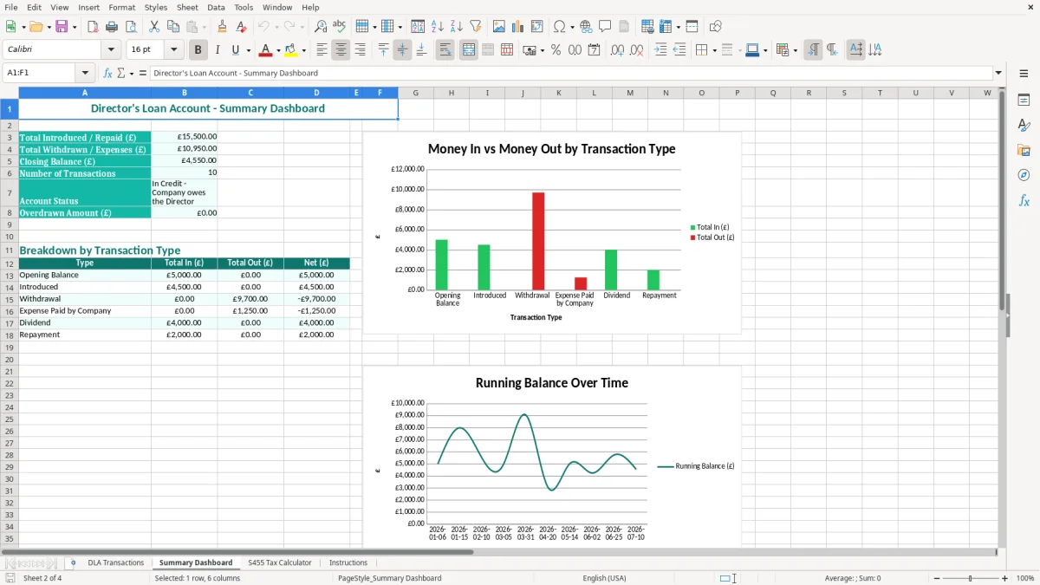Screen dimensions: 1040x585
Task: Click zoom out minus button
Action: click(x=936, y=578)
